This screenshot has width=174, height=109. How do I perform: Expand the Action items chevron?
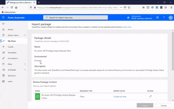25,35
